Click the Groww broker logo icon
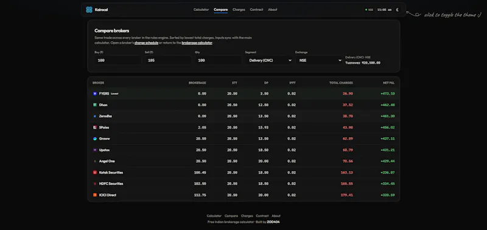 [95, 139]
